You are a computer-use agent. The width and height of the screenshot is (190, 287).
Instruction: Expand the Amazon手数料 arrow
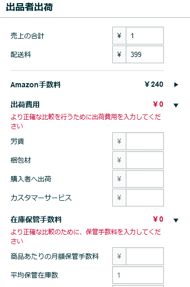pos(176,85)
